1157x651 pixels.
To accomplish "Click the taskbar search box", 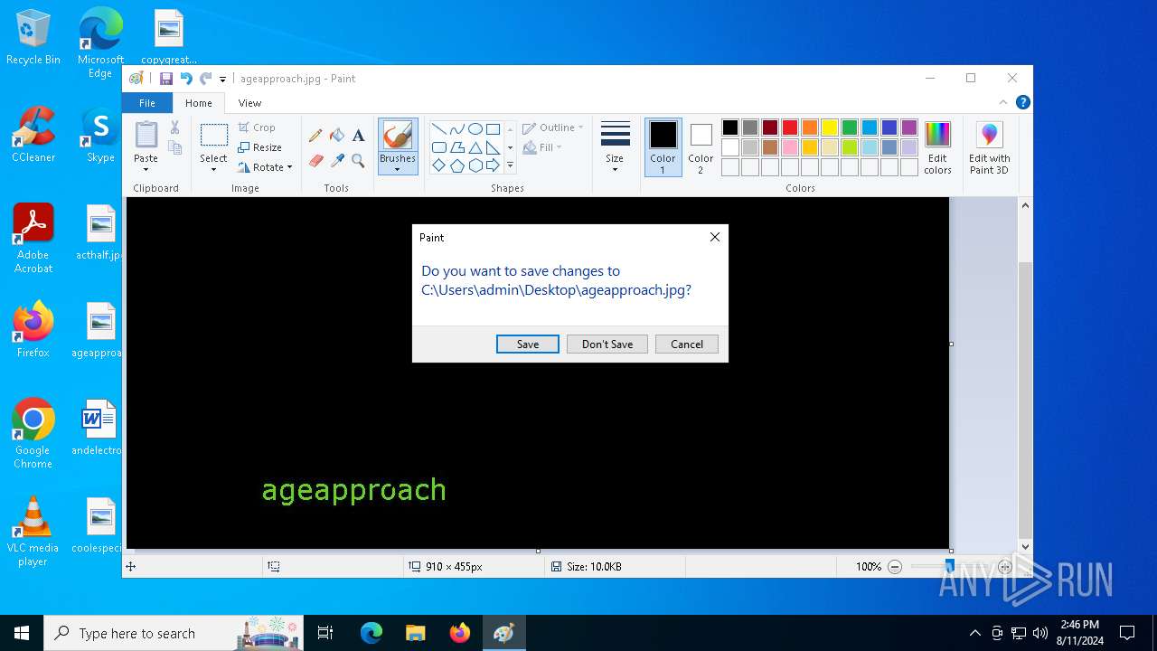I will point(175,633).
